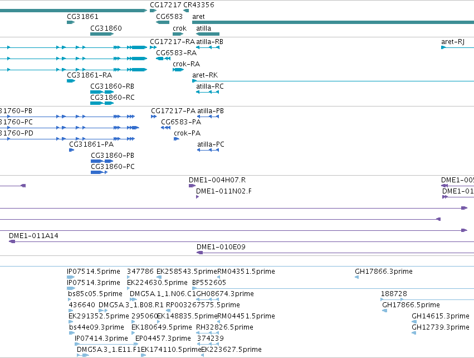Open the DME1-011A14 clone label
Image resolution: width=474 pixels, height=358 pixels.
tap(33, 236)
